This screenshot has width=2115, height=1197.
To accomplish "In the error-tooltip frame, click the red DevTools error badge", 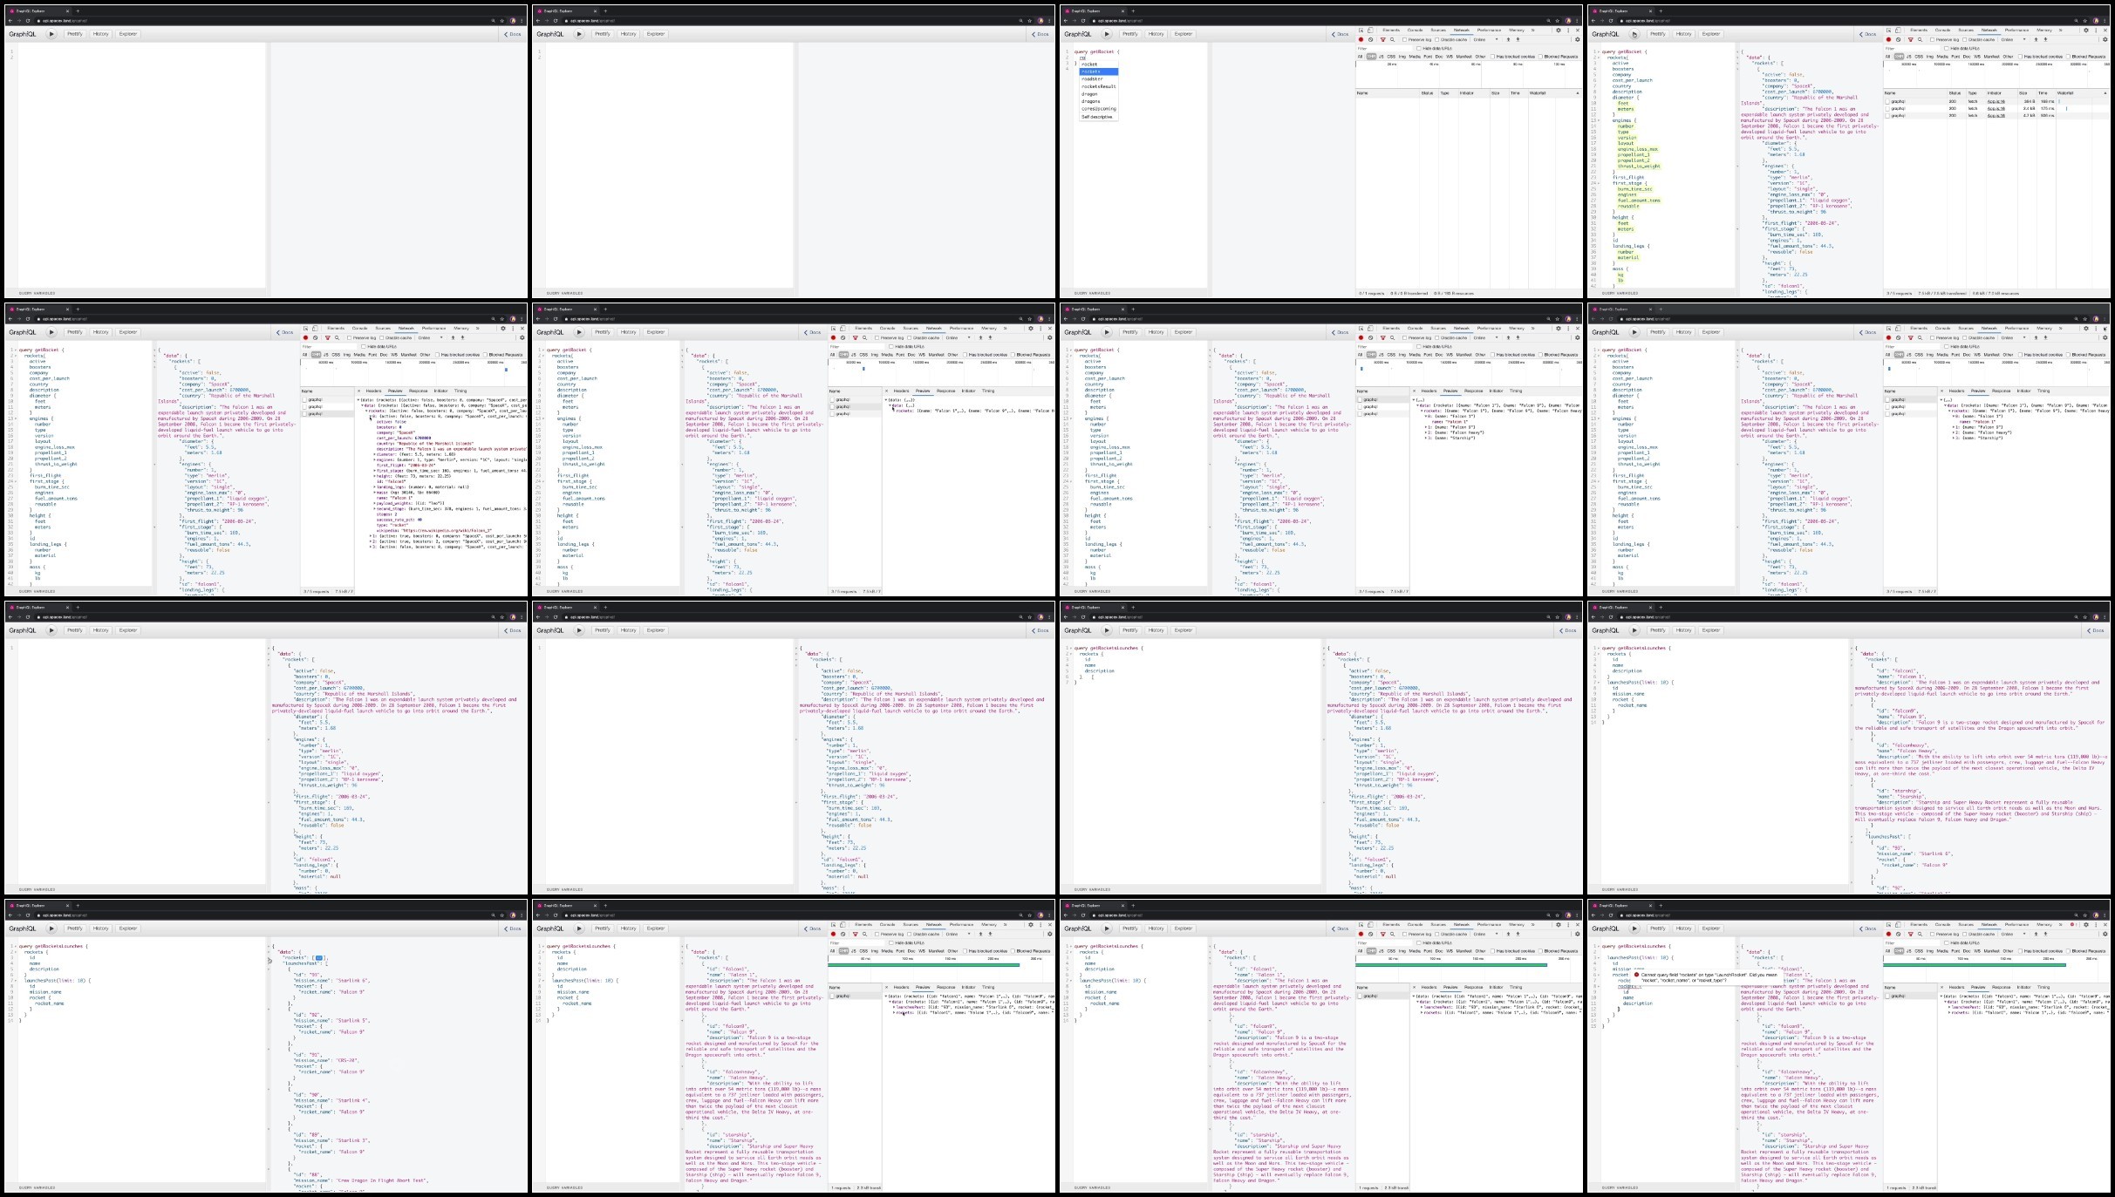I will [x=2073, y=924].
